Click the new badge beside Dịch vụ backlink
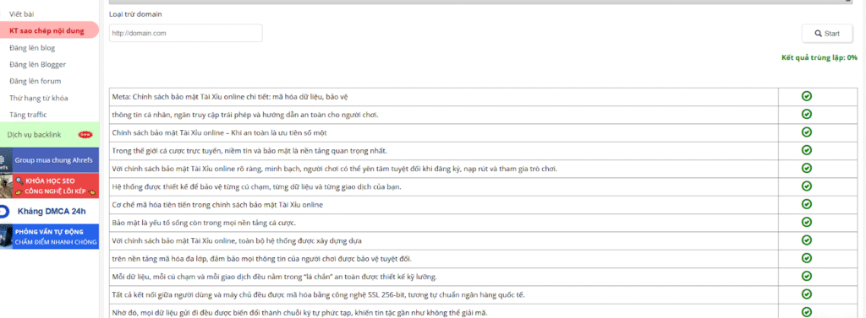 [x=85, y=134]
